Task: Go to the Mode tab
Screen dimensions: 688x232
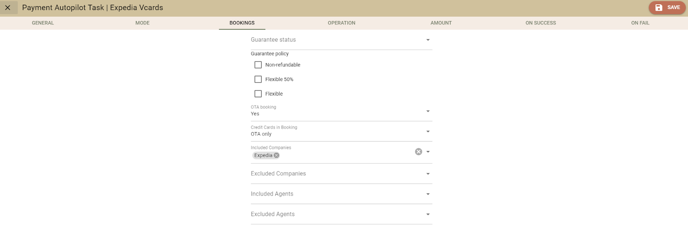Action: 142,23
